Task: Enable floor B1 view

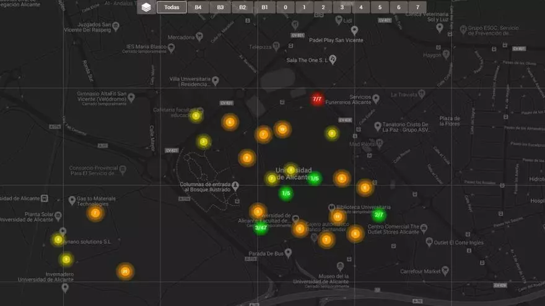Action: tap(264, 7)
